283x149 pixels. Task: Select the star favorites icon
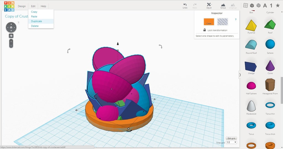tap(278, 6)
